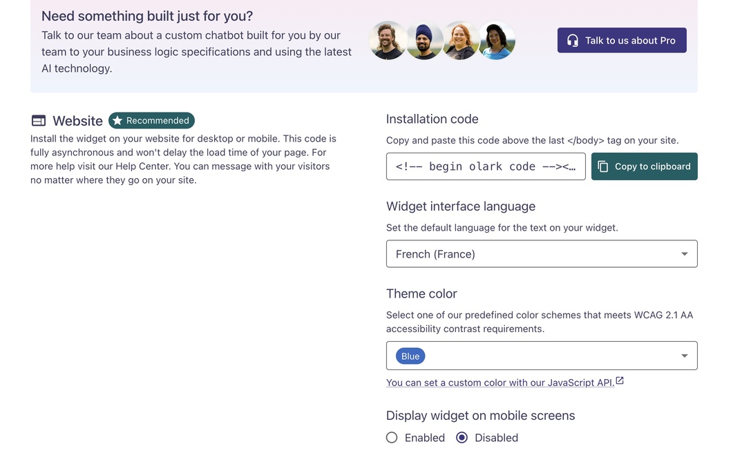Click the Talk to us about Pro button
Image resolution: width=733 pixels, height=464 pixels.
tap(621, 40)
